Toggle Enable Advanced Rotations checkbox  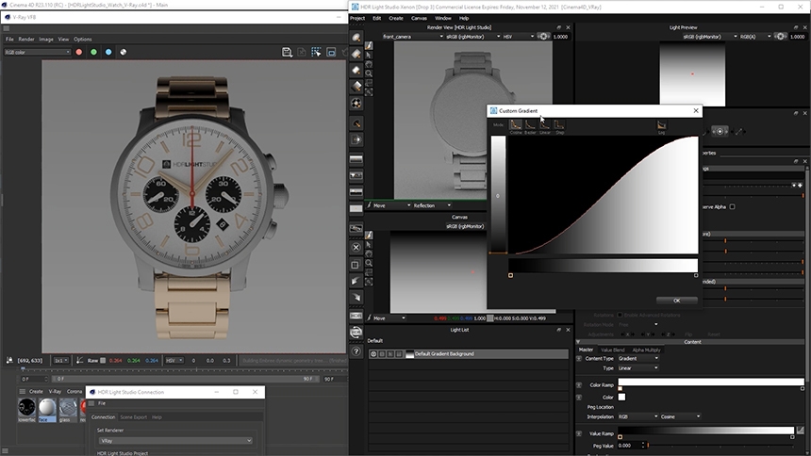(x=620, y=315)
